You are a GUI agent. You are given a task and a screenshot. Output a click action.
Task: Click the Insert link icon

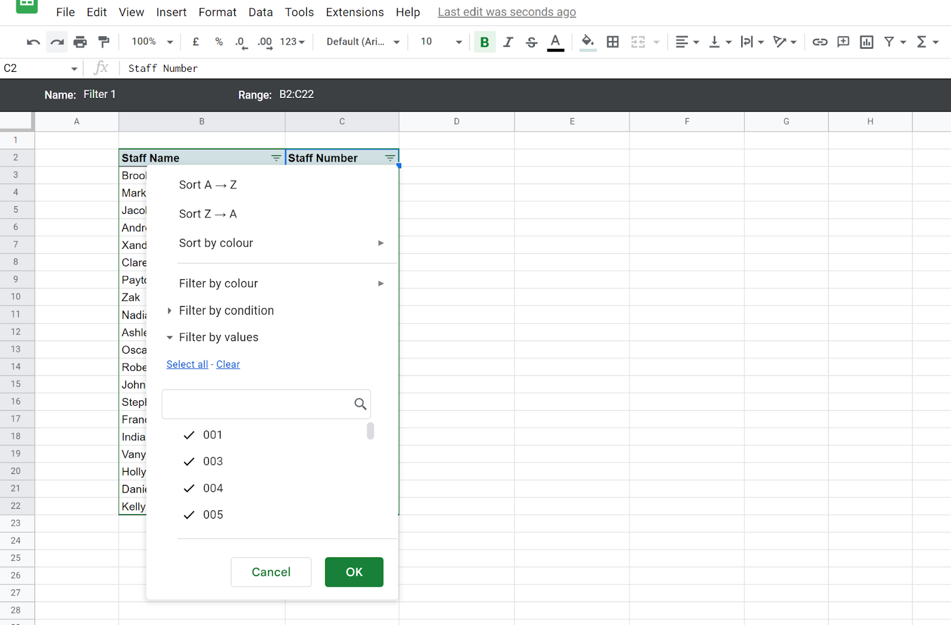click(820, 42)
